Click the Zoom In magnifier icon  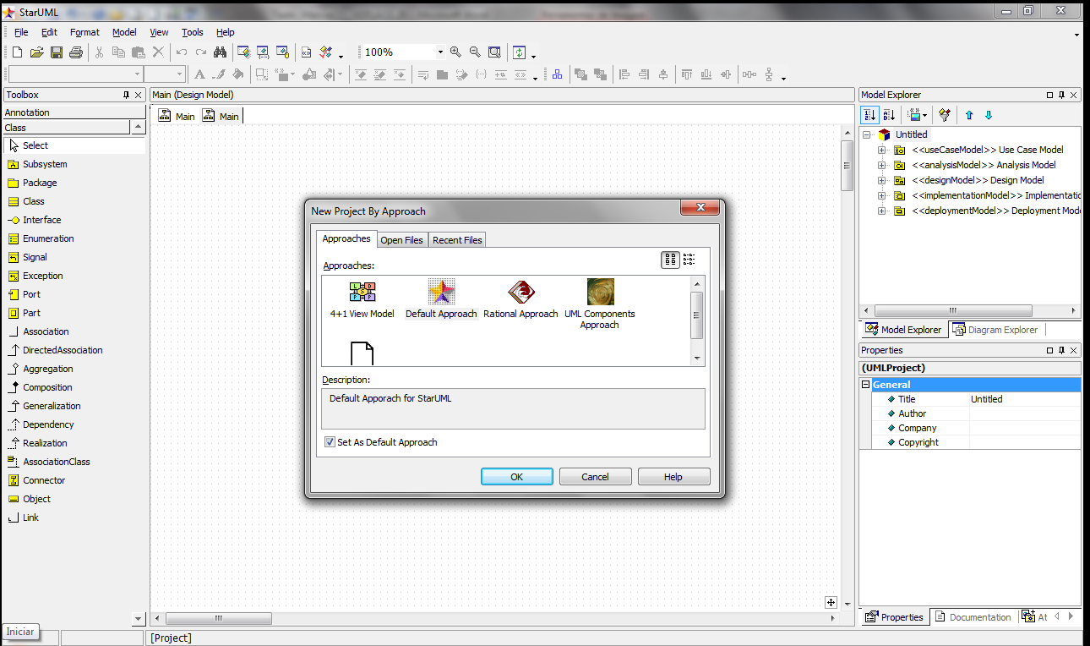[456, 52]
